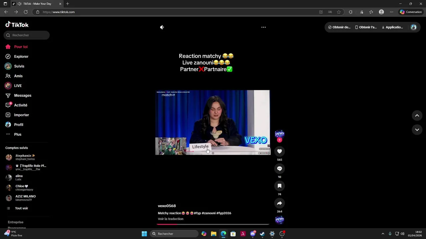Open the Suivis feed
This screenshot has width=426, height=239.
point(19,66)
